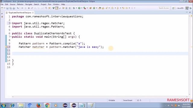Open the Source menu
193x108 pixels.
(x=13, y=4)
